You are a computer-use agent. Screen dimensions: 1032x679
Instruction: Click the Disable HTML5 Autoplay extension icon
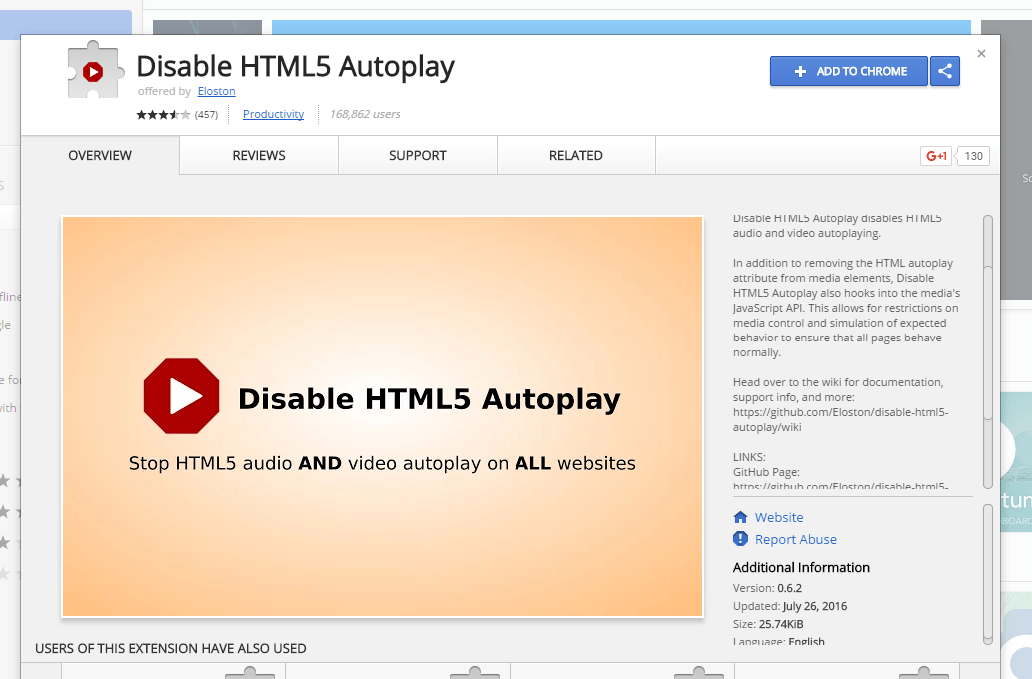93,70
